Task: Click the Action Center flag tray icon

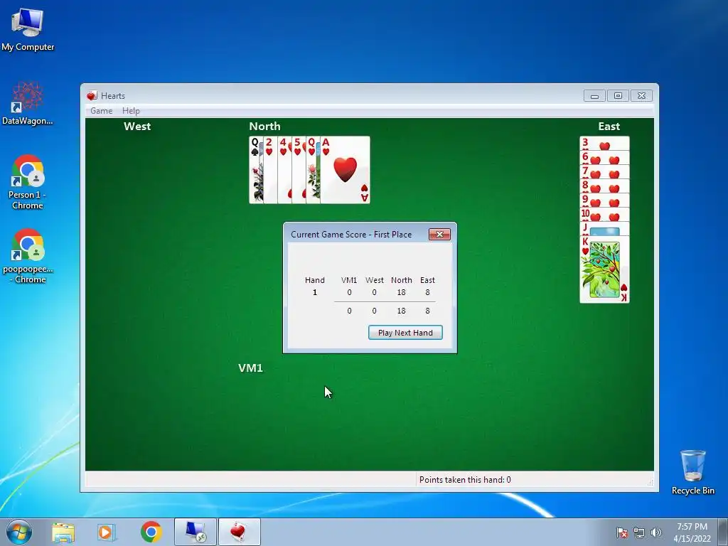Action: (x=621, y=532)
